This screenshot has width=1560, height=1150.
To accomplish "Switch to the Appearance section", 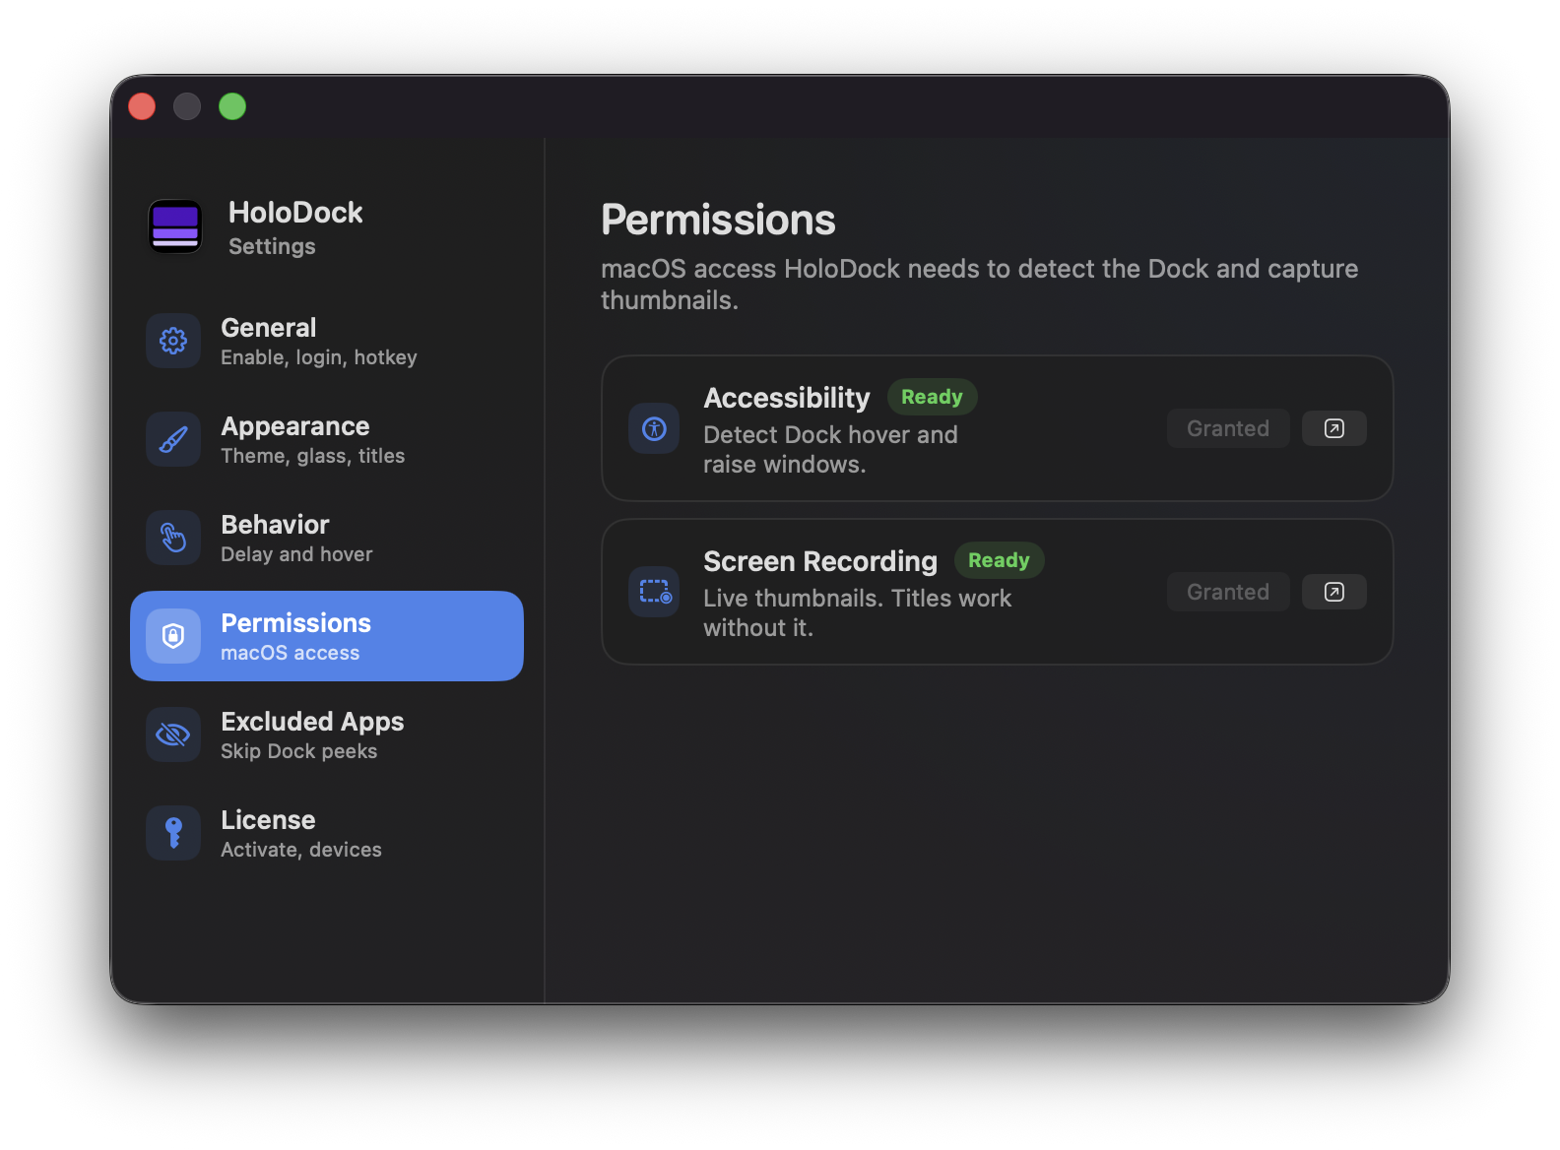I will [x=327, y=439].
